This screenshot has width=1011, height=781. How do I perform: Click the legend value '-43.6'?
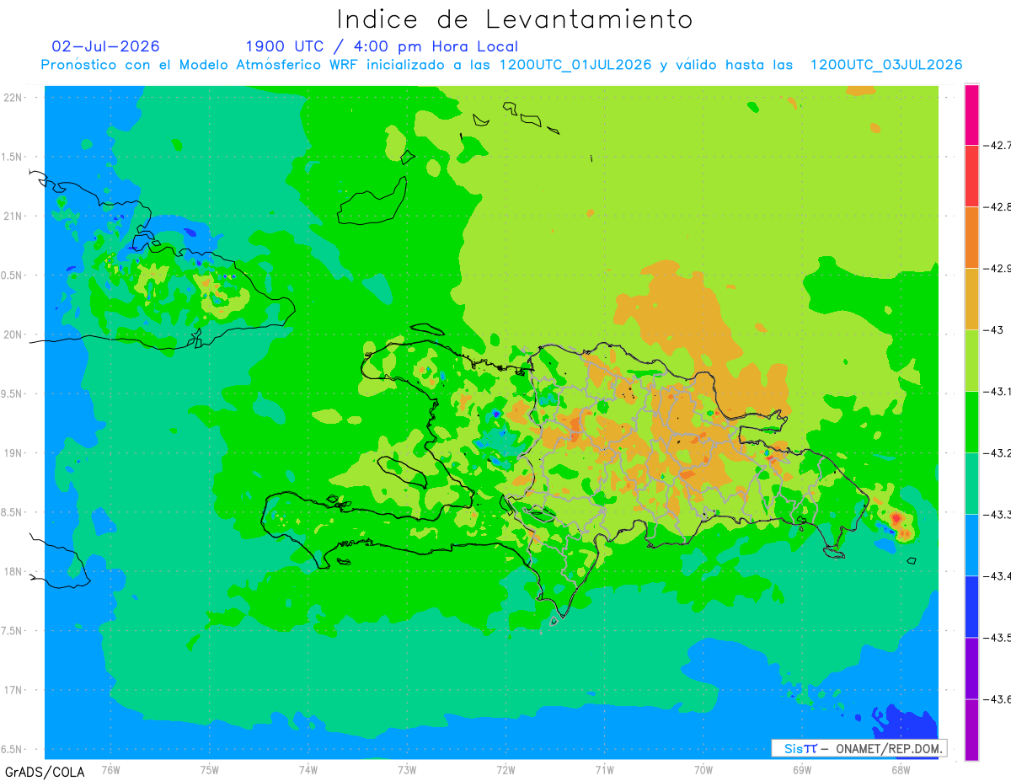pyautogui.click(x=998, y=699)
